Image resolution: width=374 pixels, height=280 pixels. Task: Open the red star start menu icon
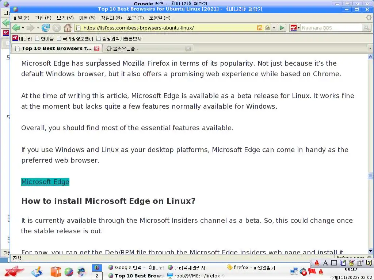tap(14, 271)
